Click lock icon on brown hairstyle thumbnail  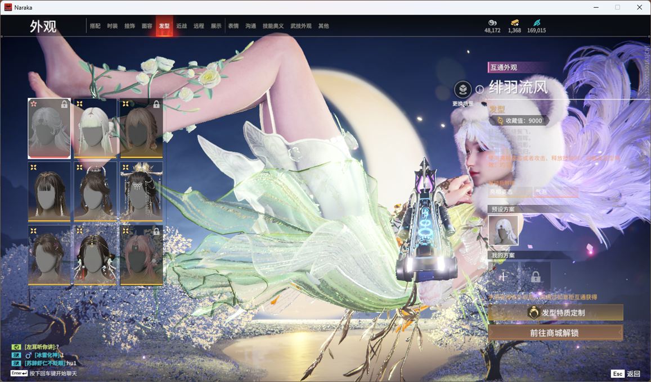pyautogui.click(x=156, y=104)
